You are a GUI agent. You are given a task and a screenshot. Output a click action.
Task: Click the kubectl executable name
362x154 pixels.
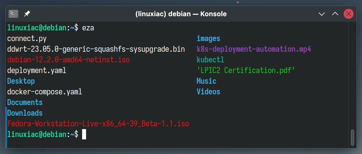[210, 60]
